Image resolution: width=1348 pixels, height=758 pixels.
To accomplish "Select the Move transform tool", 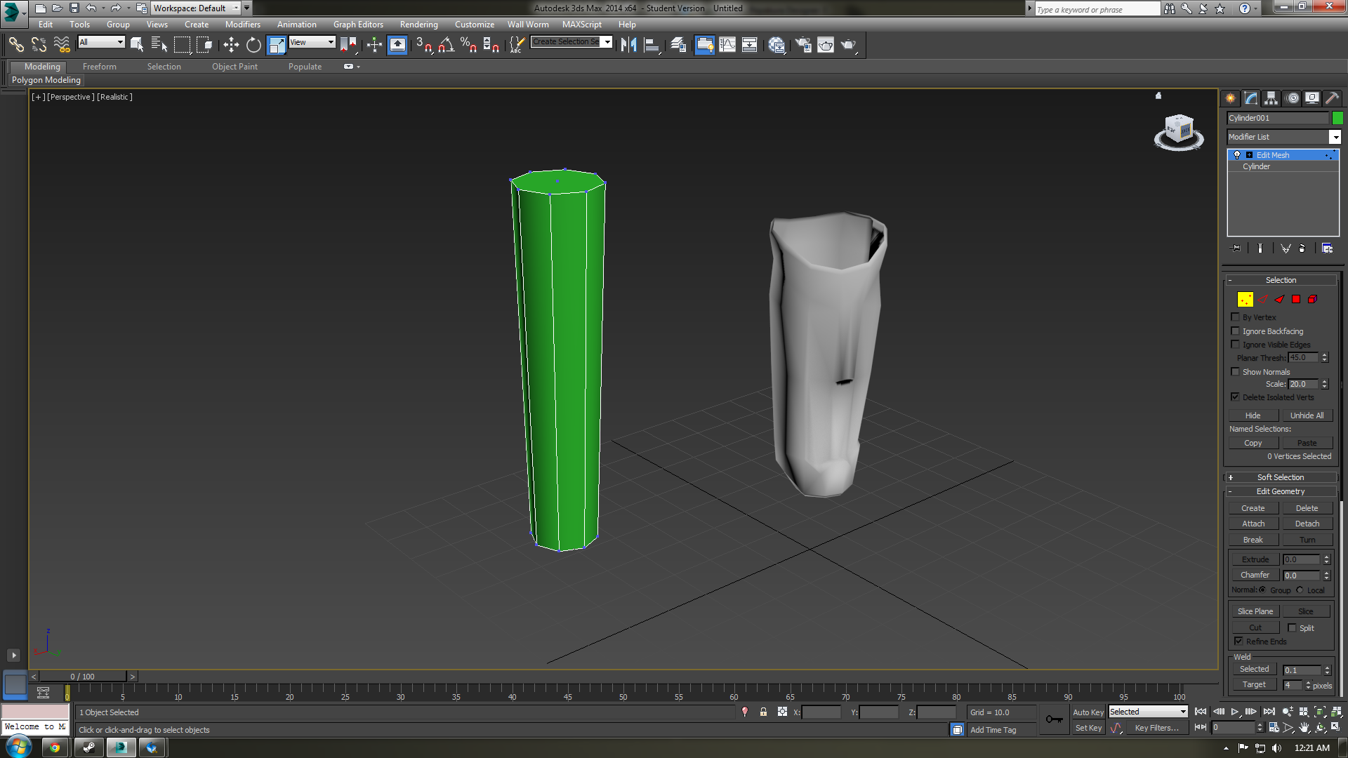I will click(231, 46).
